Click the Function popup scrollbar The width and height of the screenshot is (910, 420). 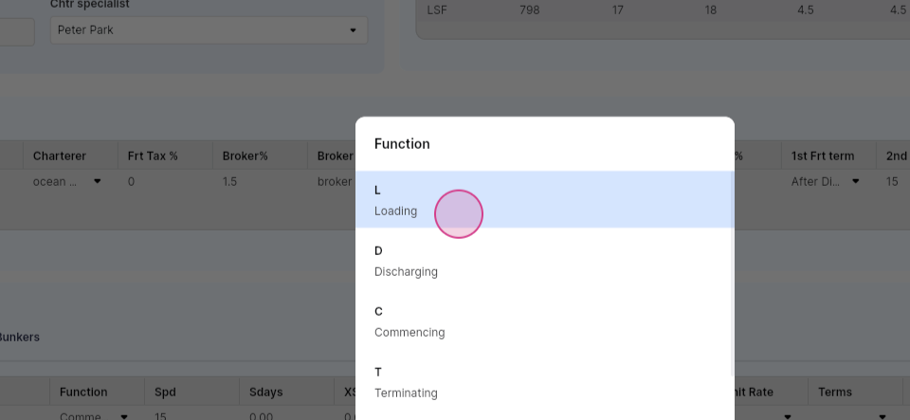coord(733,273)
